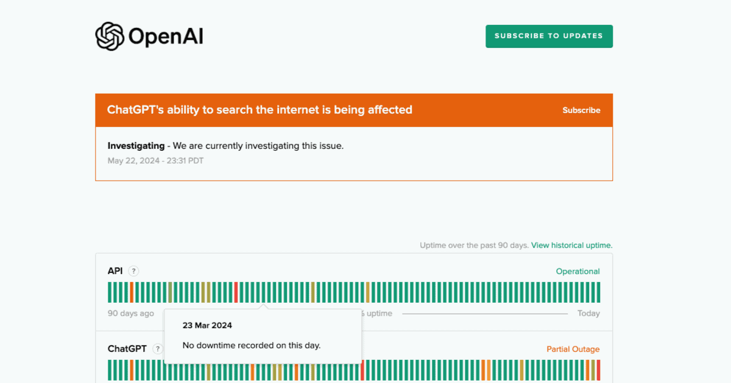This screenshot has width=731, height=383.
Task: Click the first bar in ChatGPT uptime row
Action: click(110, 370)
